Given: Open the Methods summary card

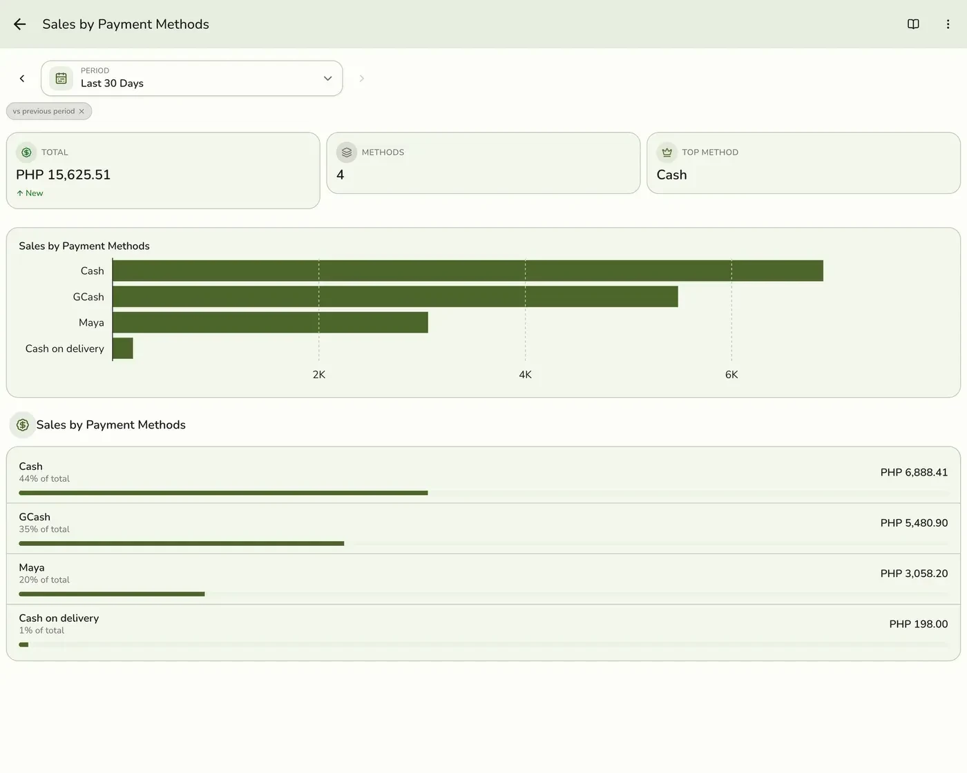Looking at the screenshot, I should (483, 164).
